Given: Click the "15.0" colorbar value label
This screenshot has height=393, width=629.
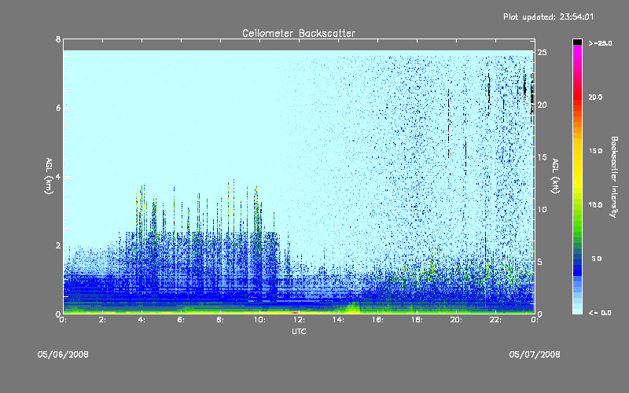Looking at the screenshot, I should pos(596,151).
